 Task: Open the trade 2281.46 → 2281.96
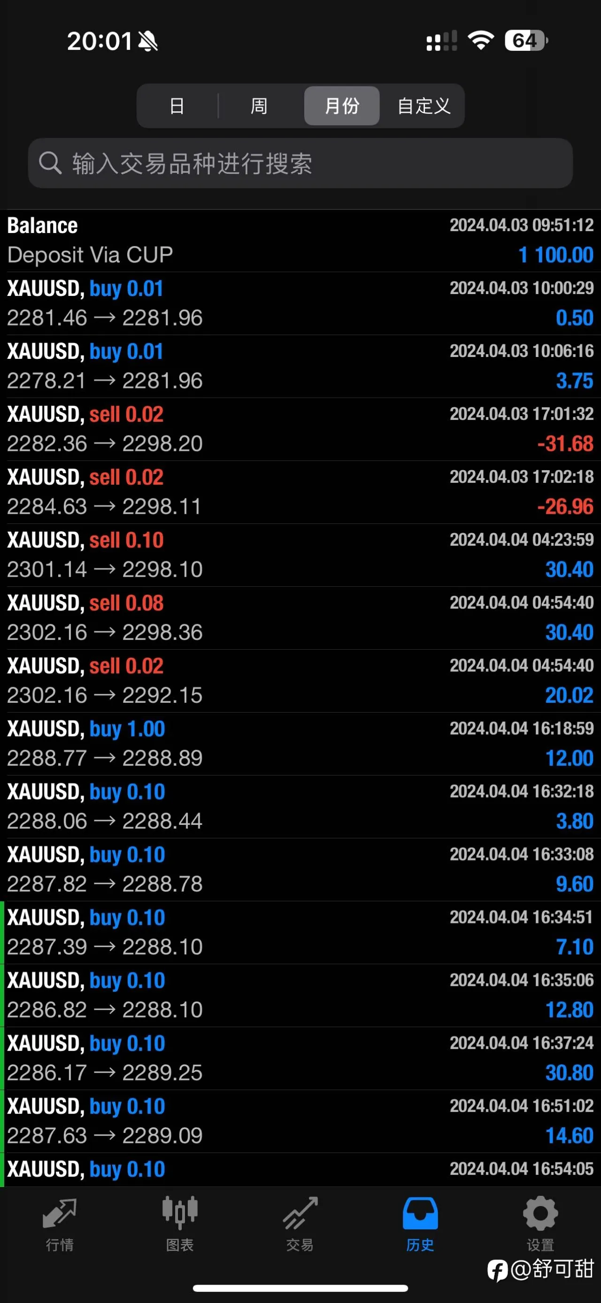pyautogui.click(x=300, y=303)
